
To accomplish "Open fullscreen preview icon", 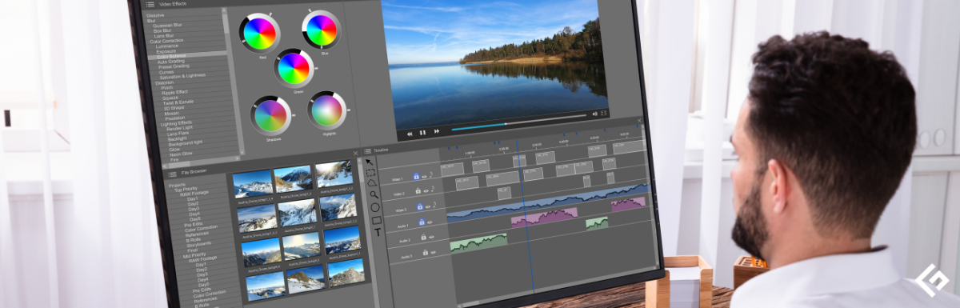I will coord(604,114).
